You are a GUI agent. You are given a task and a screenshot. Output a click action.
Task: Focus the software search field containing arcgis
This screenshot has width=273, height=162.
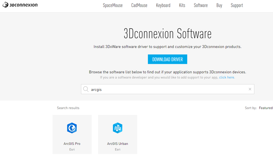pos(168,89)
